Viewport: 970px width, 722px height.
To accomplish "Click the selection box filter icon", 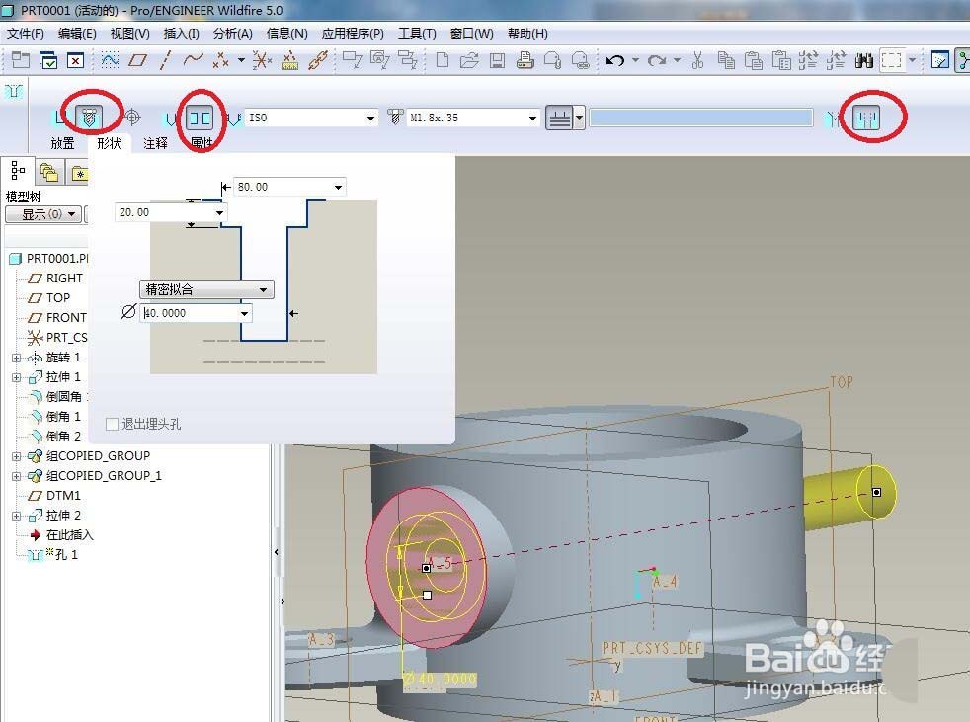I will point(891,60).
